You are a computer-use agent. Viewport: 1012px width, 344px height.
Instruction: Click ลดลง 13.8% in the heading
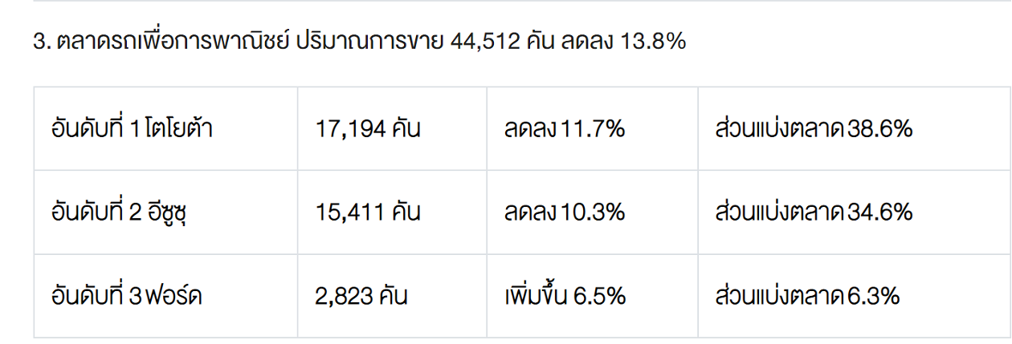(x=623, y=42)
